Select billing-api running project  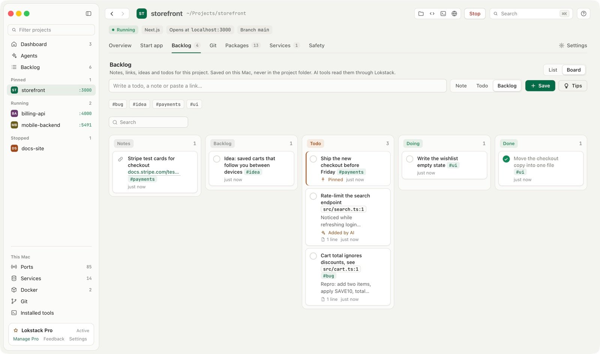click(x=51, y=114)
